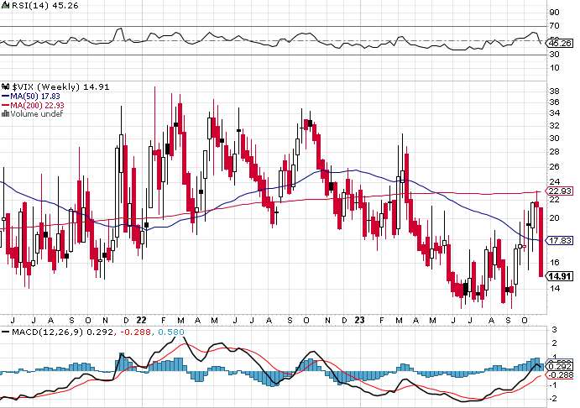Click the bold year label 22 on time axis
580x408 pixels.
(x=141, y=320)
